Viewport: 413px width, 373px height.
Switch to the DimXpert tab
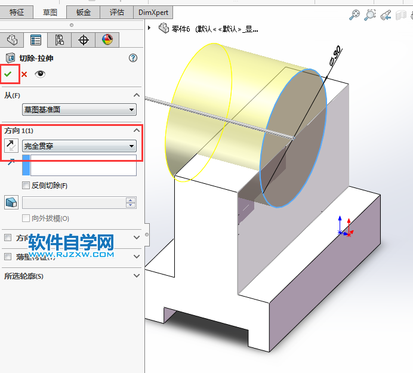point(153,13)
